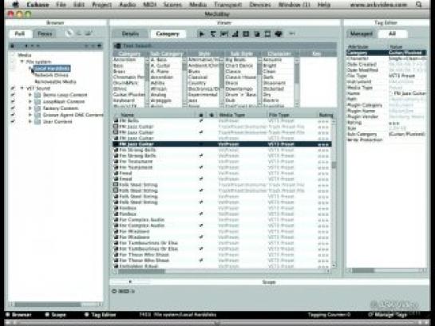Toggle the Tag Editor checkbox in bottom bar
The width and height of the screenshot is (435, 326).
[x=86, y=314]
